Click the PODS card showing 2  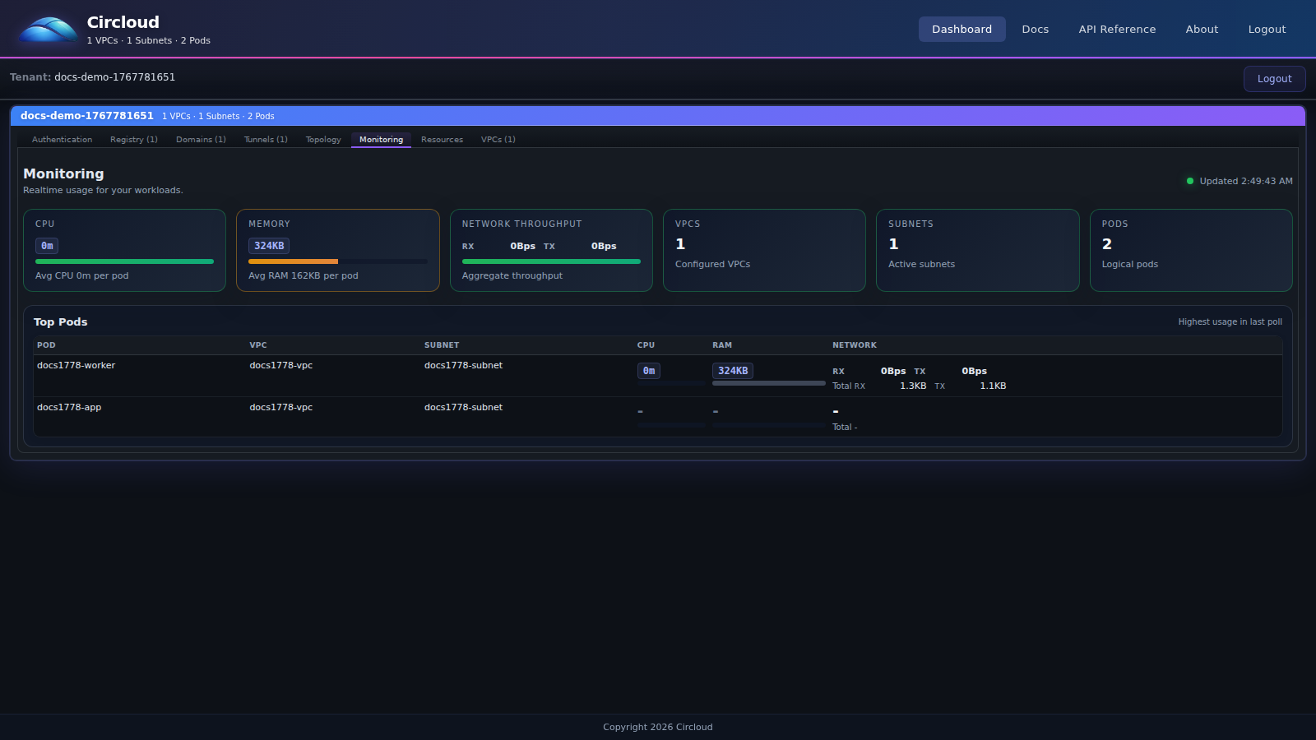pos(1190,250)
